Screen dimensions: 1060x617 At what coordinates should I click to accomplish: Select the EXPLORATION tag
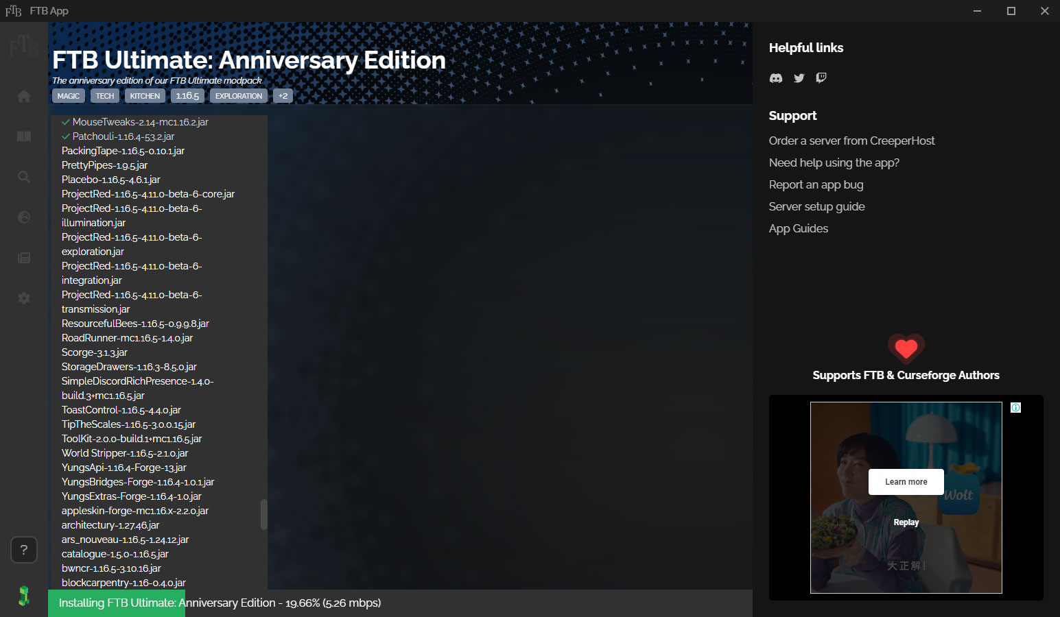[239, 96]
